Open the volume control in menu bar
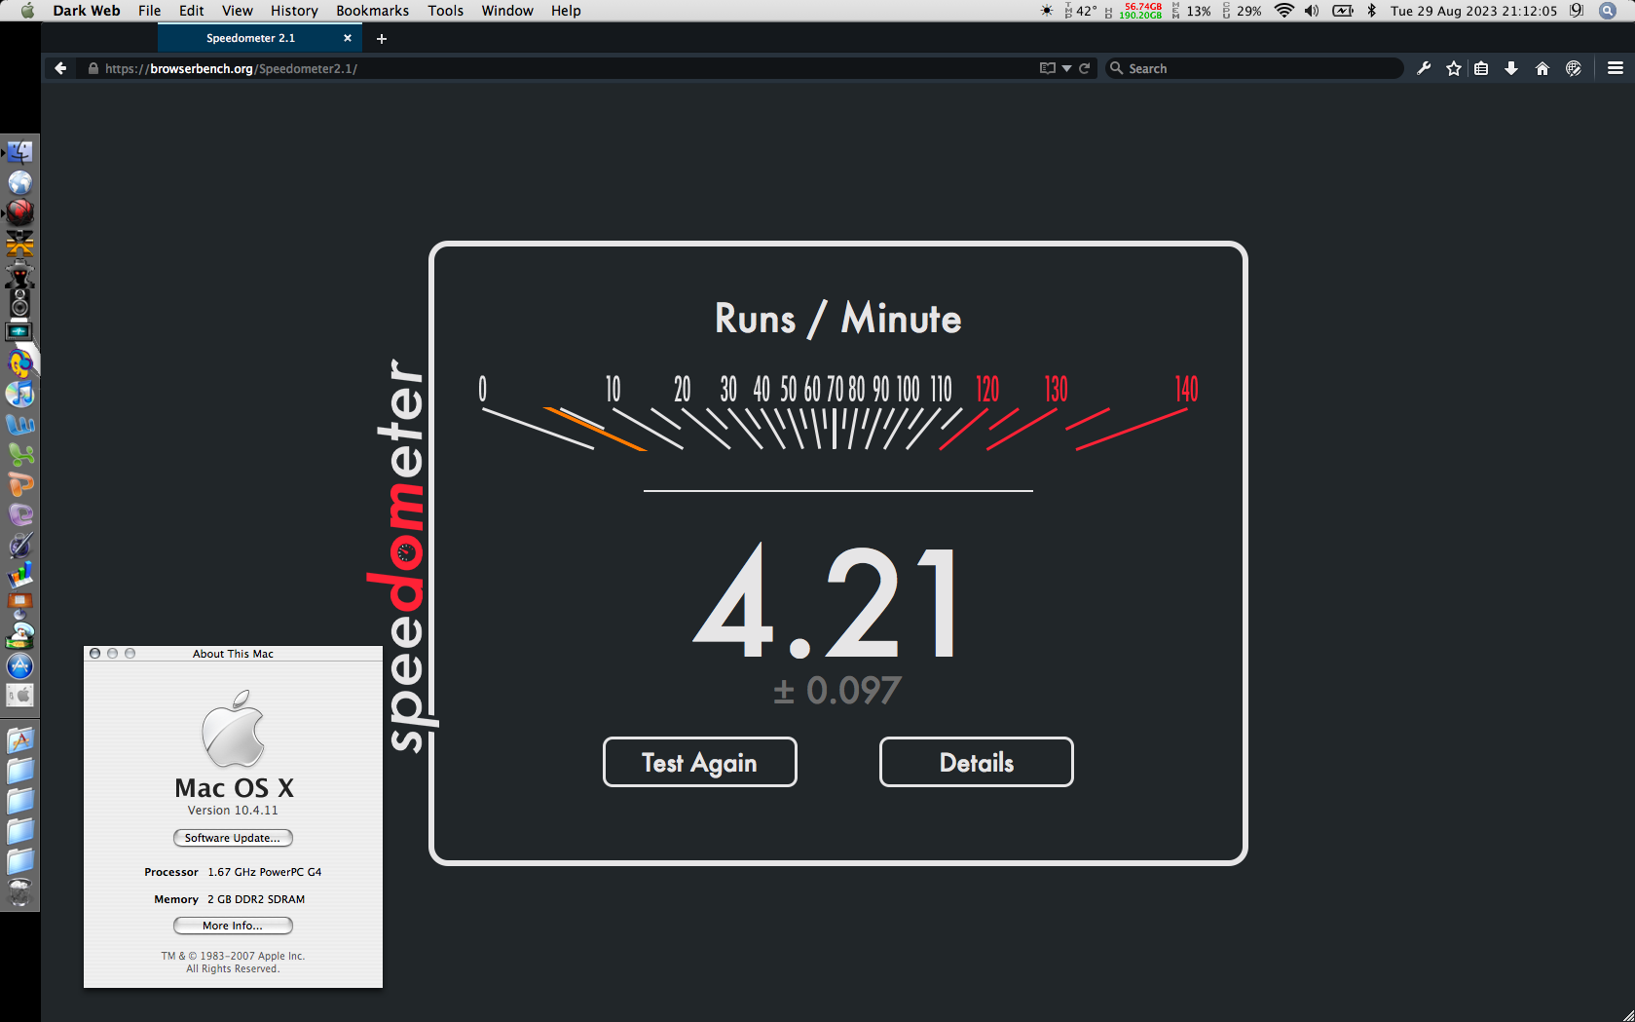This screenshot has height=1022, width=1635. 1312,11
